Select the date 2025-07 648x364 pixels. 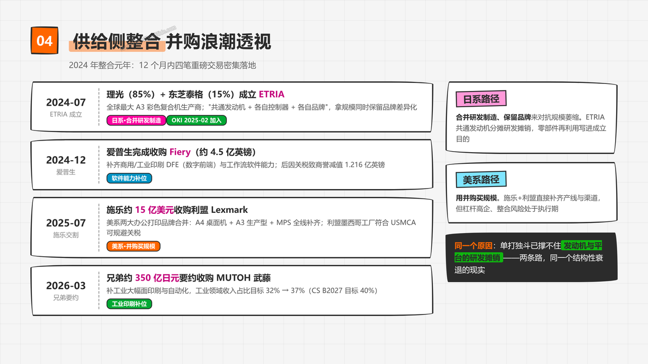[66, 223]
